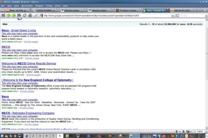Click harm warning under Nebraska Engineering result
This screenshot has width=208, height=138.
20,116
